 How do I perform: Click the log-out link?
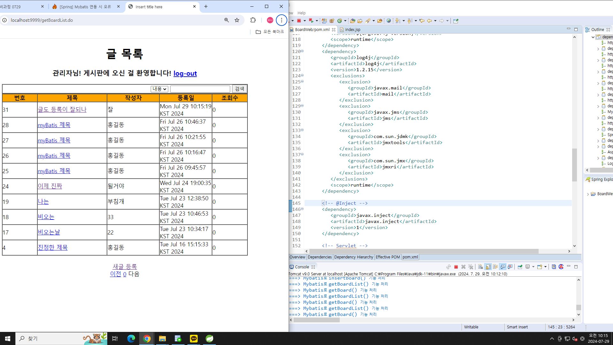(185, 73)
